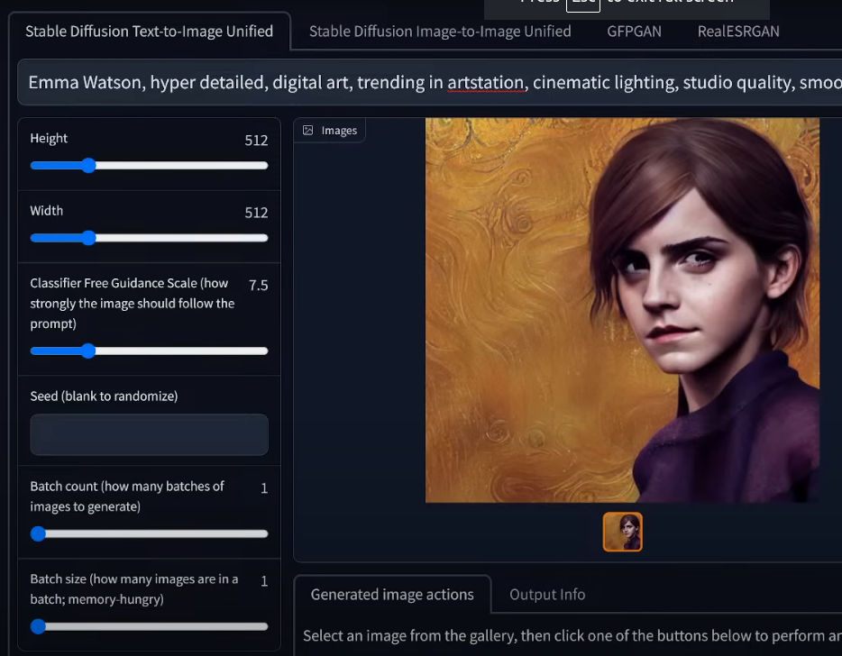Click the guidance scale value 7.5
This screenshot has width=842, height=656.
tap(259, 285)
